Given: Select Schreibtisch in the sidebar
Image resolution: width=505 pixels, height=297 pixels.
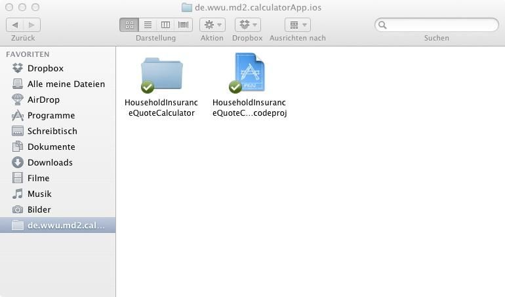Looking at the screenshot, I should pyautogui.click(x=58, y=131).
